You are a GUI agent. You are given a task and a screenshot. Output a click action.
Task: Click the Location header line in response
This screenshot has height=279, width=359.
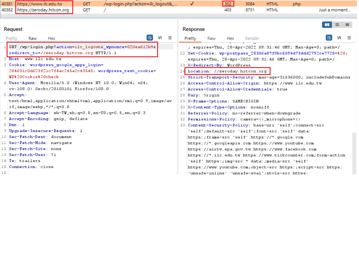[x=227, y=71]
